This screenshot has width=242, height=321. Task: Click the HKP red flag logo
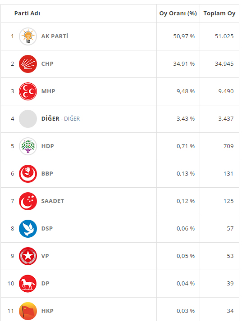tap(28, 311)
